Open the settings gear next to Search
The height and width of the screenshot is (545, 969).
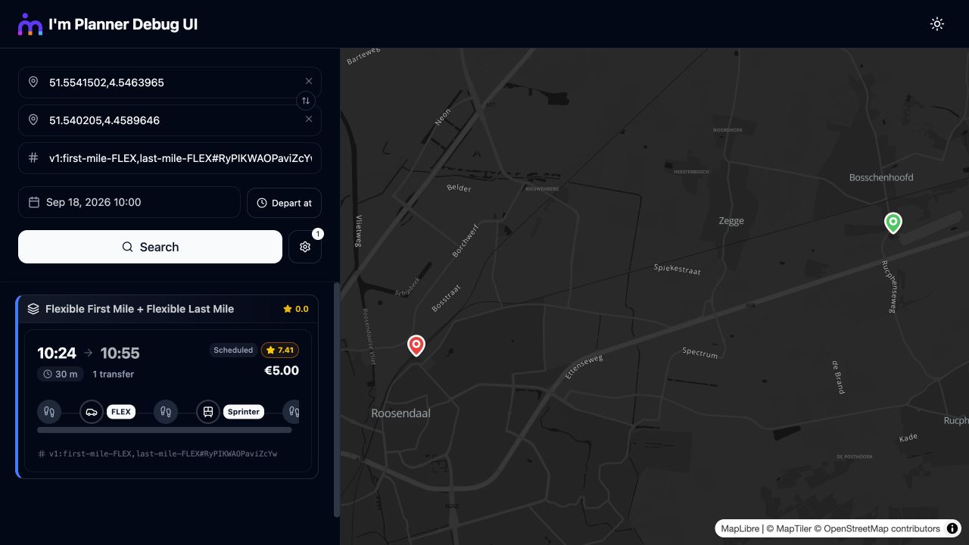(305, 247)
